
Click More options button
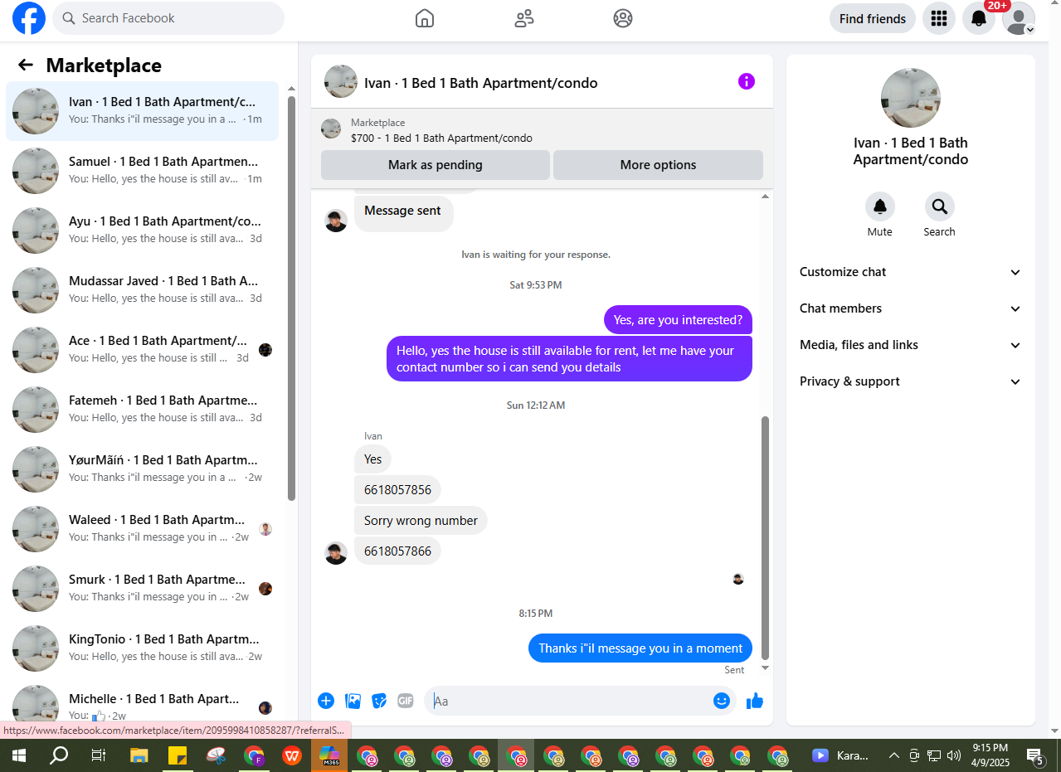tap(659, 165)
